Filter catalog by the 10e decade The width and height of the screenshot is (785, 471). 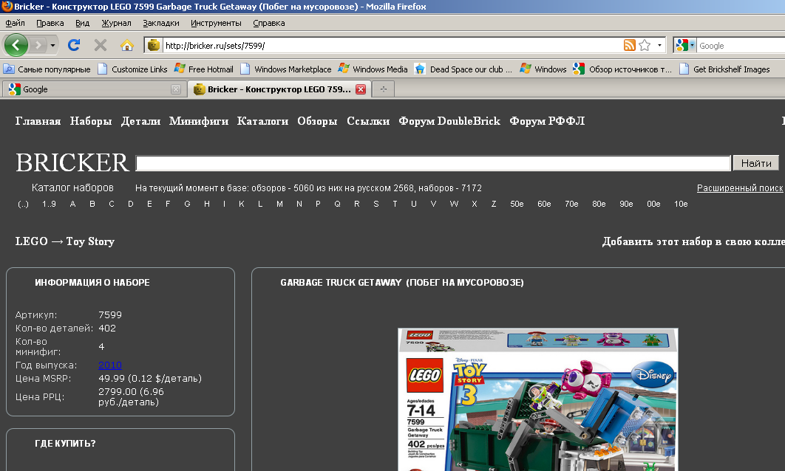(681, 204)
